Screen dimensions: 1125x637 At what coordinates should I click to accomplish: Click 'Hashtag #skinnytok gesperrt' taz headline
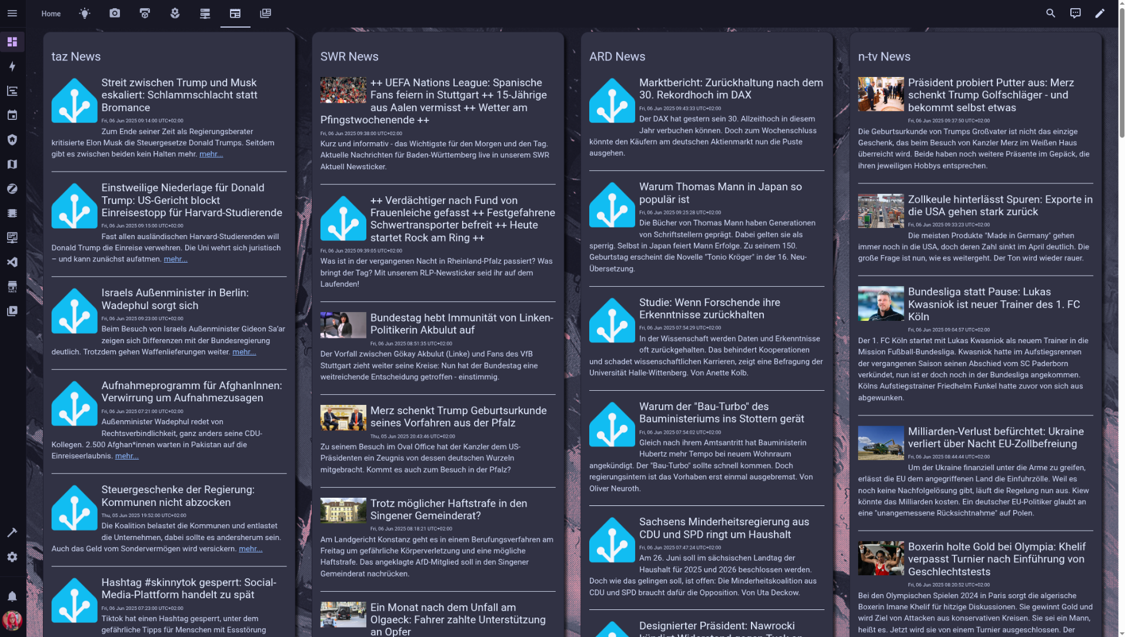tap(189, 588)
